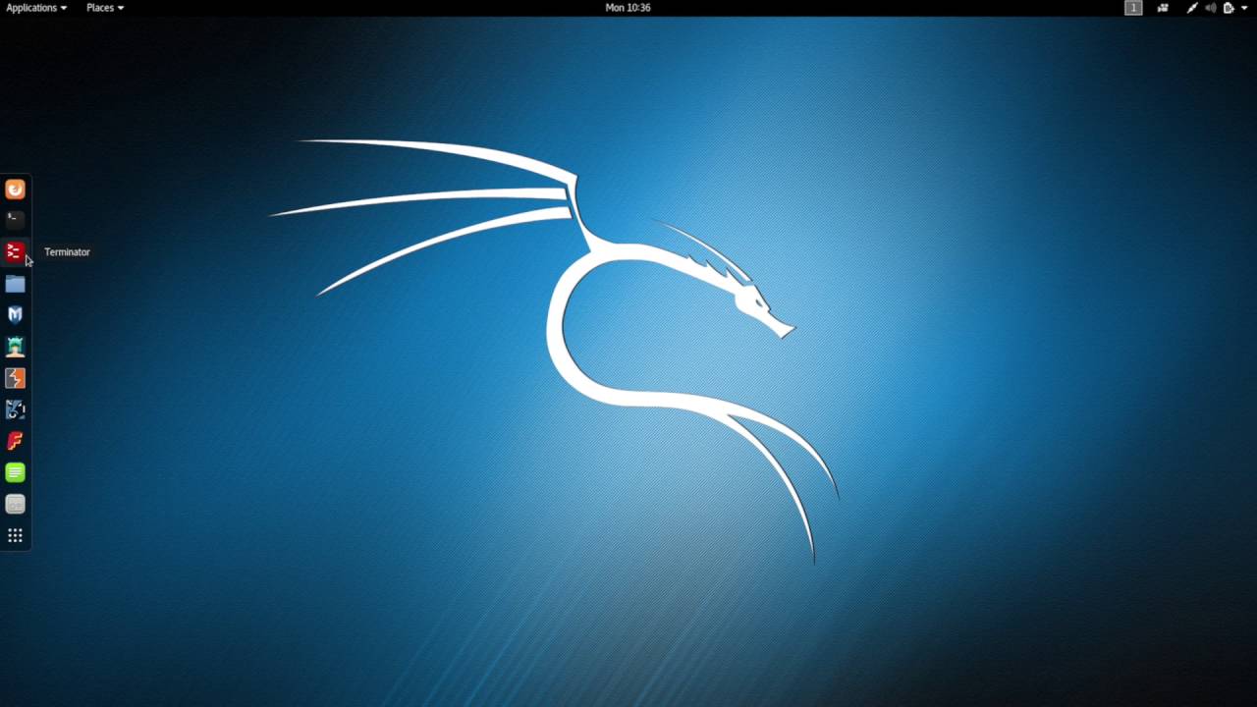The height and width of the screenshot is (707, 1257).
Task: Click the battery status icon
Action: pos(1229,8)
